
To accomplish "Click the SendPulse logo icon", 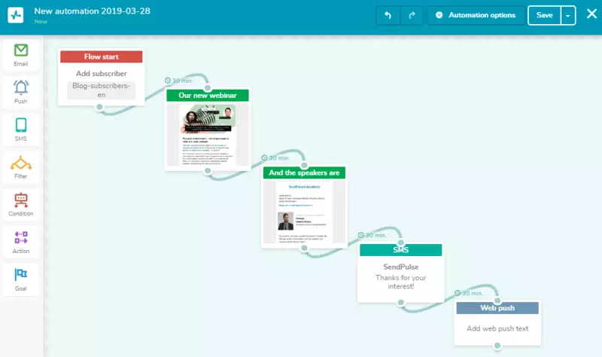I will pyautogui.click(x=16, y=15).
